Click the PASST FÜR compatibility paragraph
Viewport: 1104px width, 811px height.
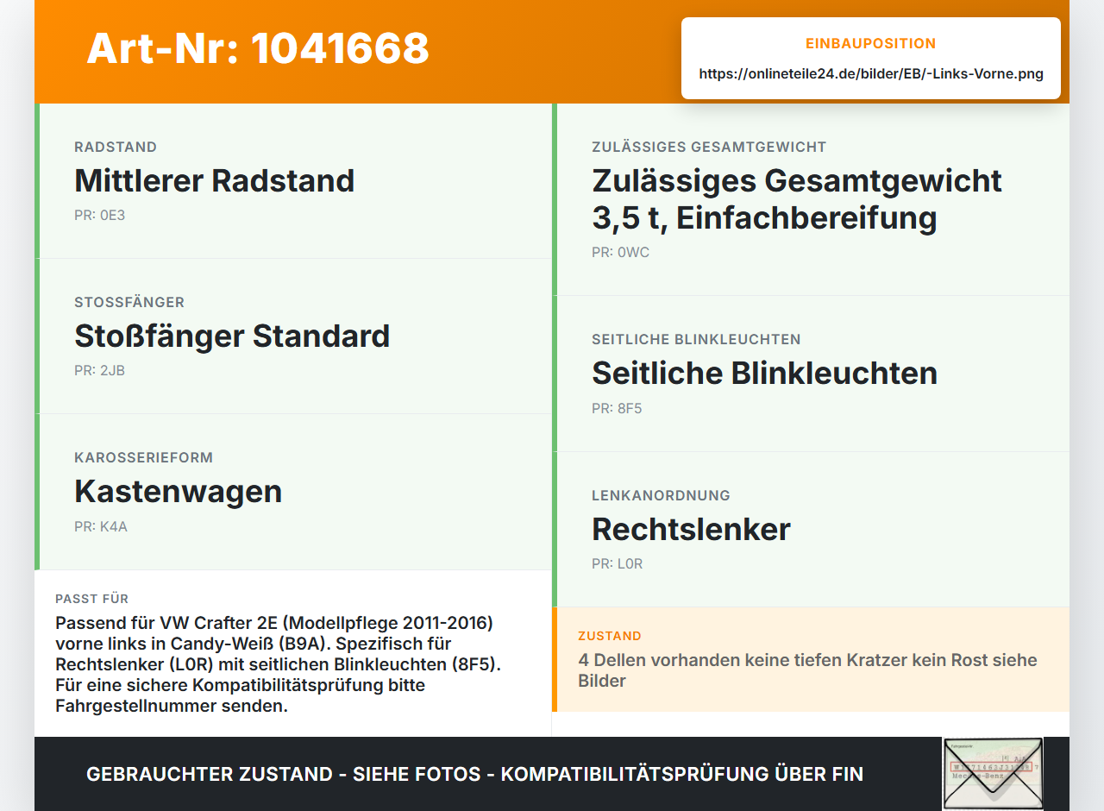[x=278, y=664]
